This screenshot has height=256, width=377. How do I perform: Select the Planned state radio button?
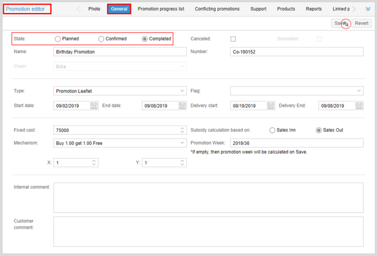pos(58,39)
